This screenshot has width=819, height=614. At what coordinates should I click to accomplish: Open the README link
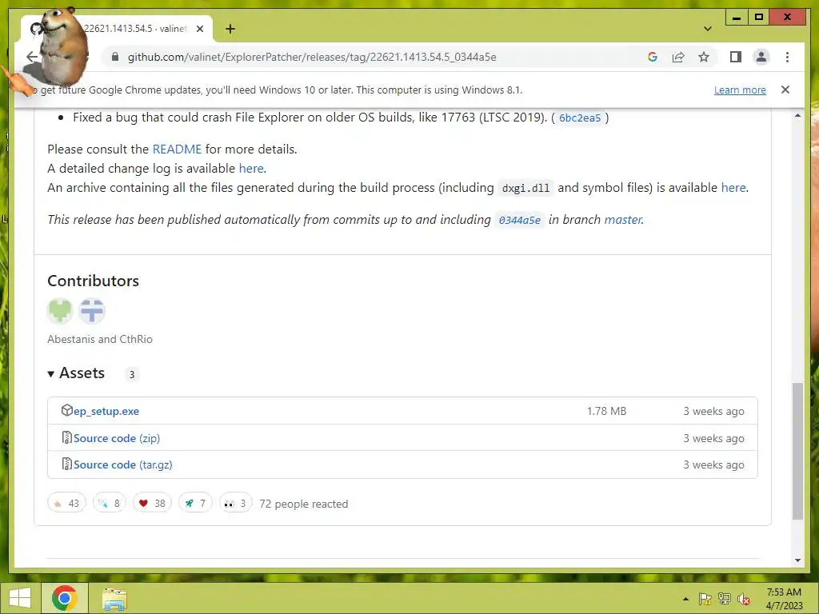point(177,150)
